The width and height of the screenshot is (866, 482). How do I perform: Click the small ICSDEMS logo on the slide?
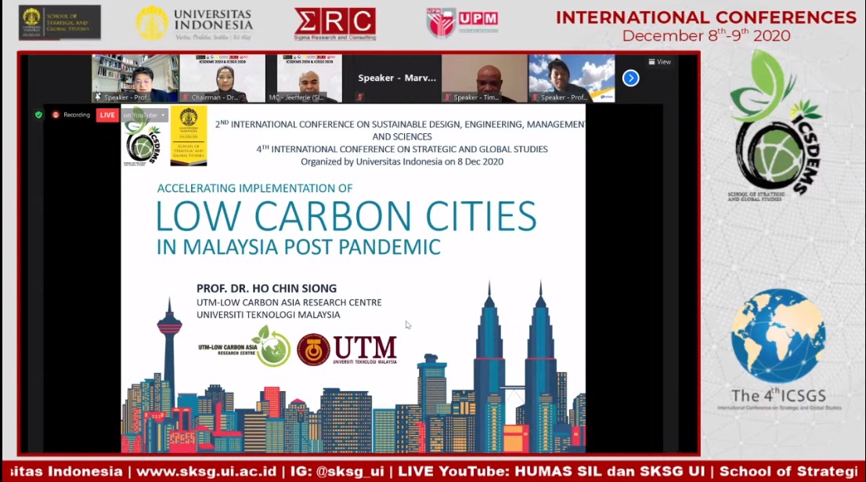(143, 136)
